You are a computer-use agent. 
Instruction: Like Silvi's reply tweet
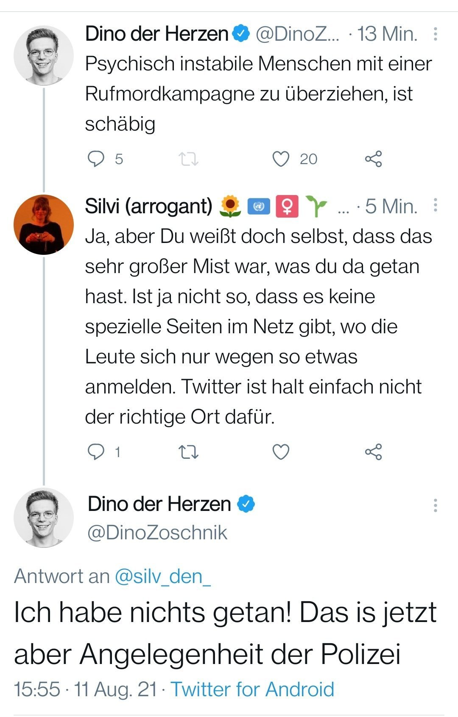281,452
